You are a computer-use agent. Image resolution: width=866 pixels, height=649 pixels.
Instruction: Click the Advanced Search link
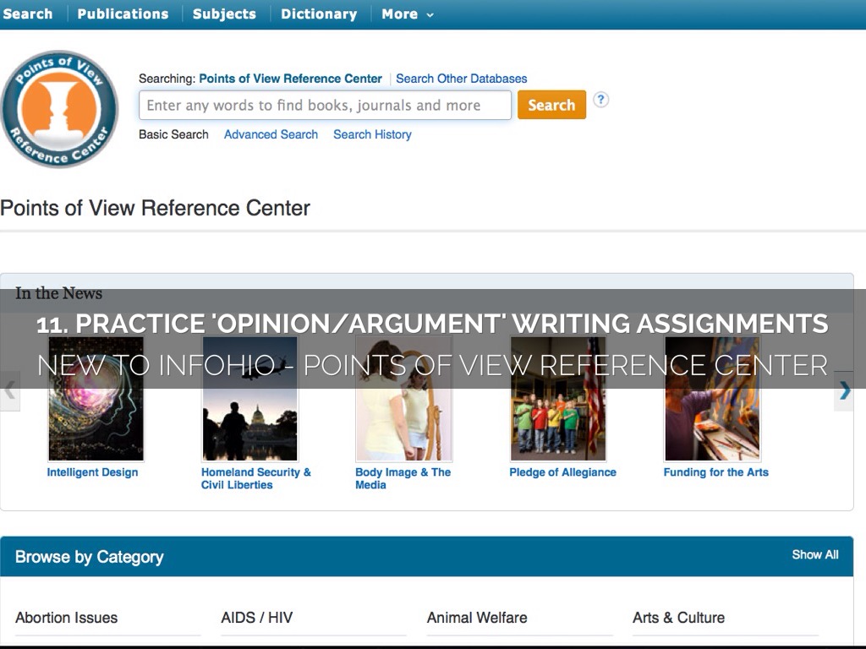271,134
